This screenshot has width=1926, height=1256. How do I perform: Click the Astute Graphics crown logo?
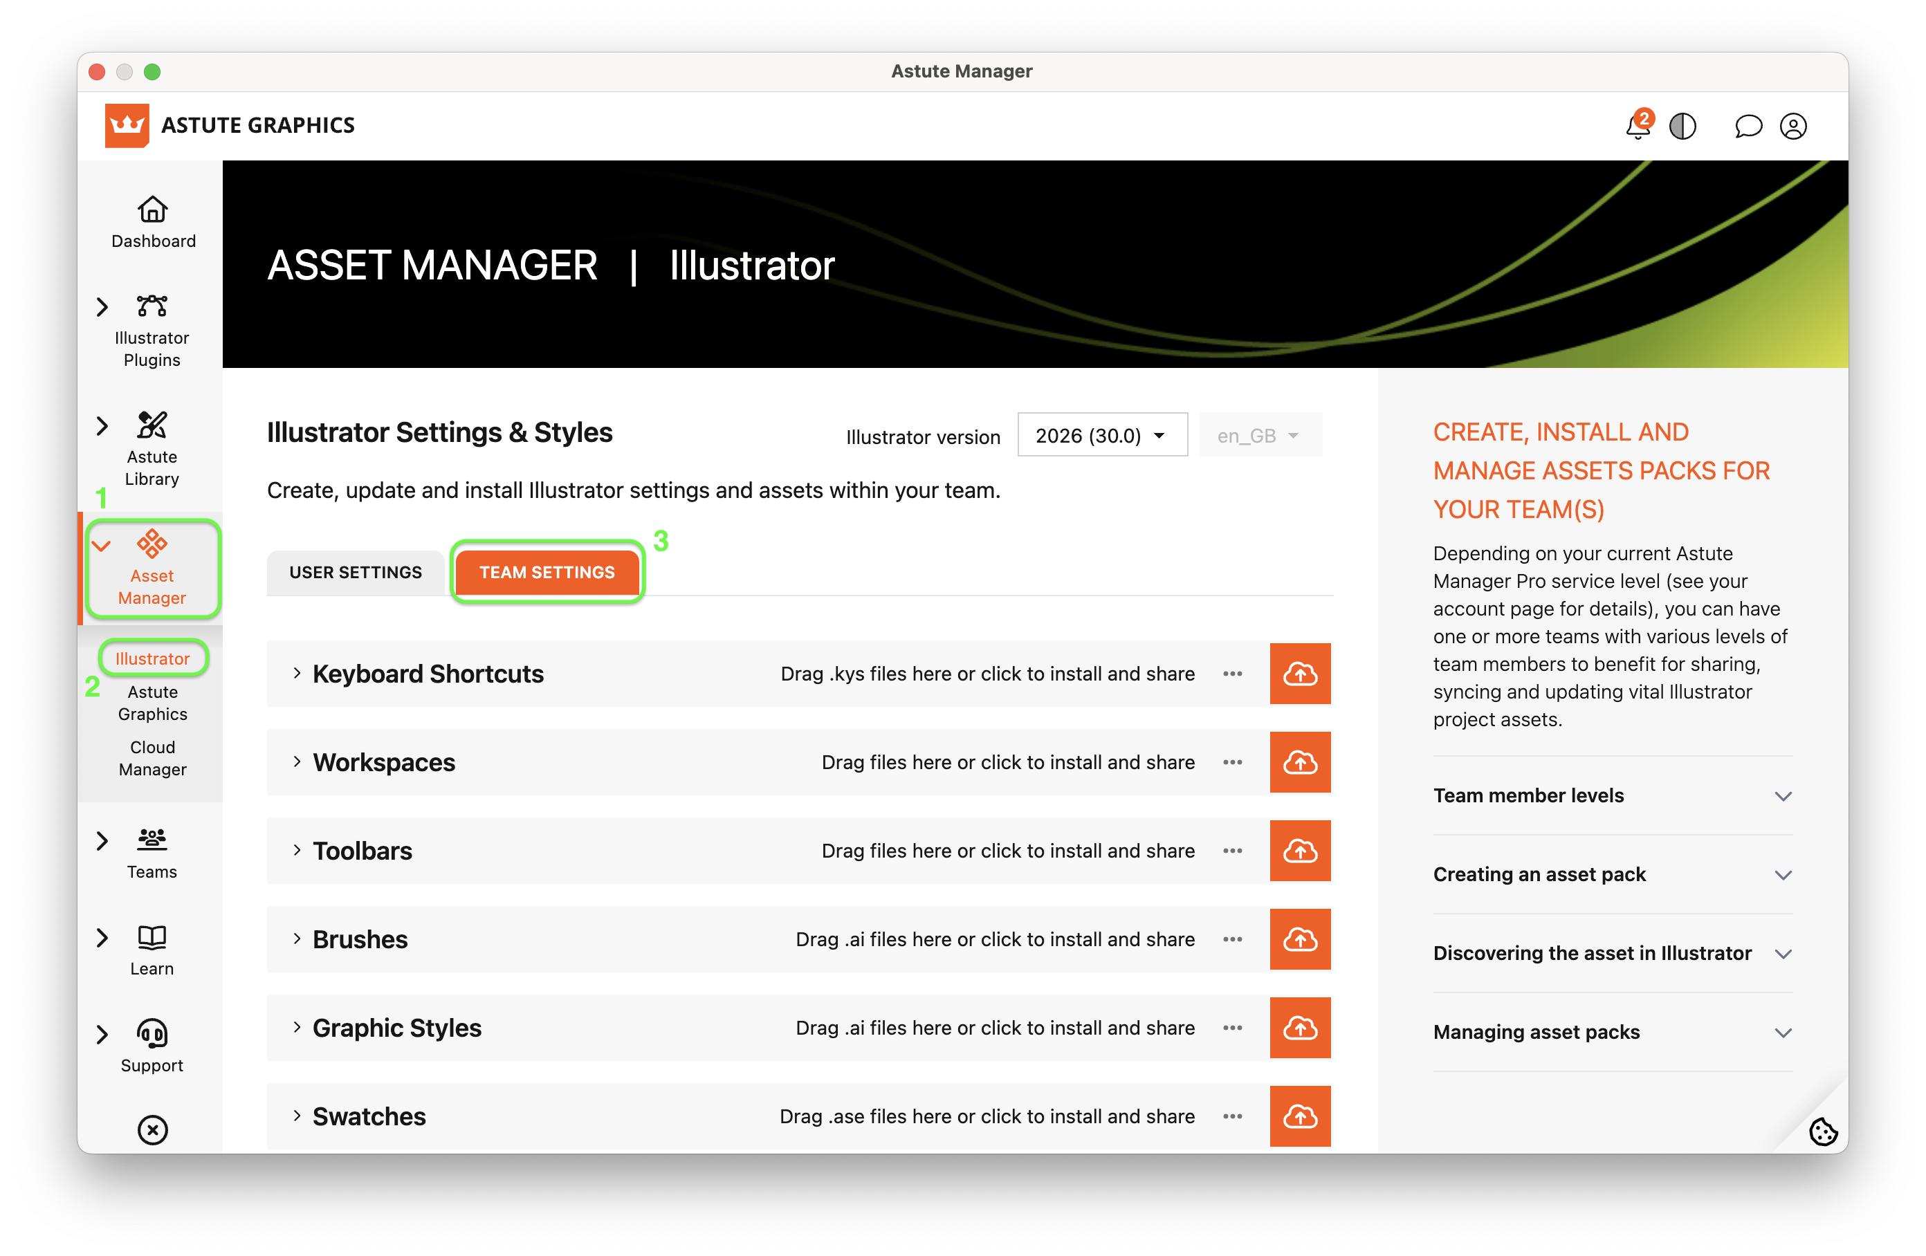[x=127, y=125]
